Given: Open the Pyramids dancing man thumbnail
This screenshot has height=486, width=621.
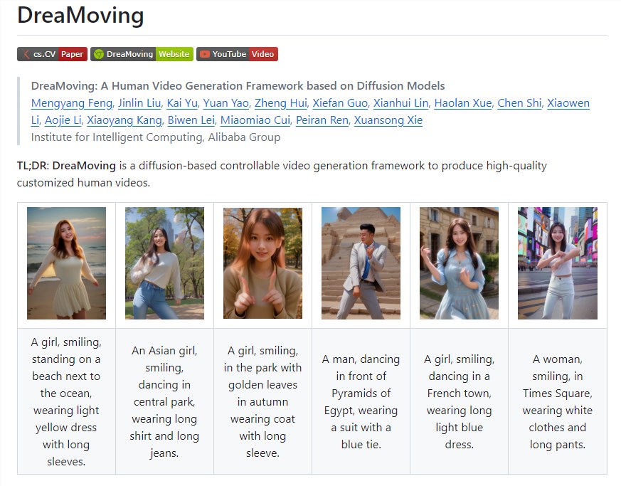Looking at the screenshot, I should (361, 263).
